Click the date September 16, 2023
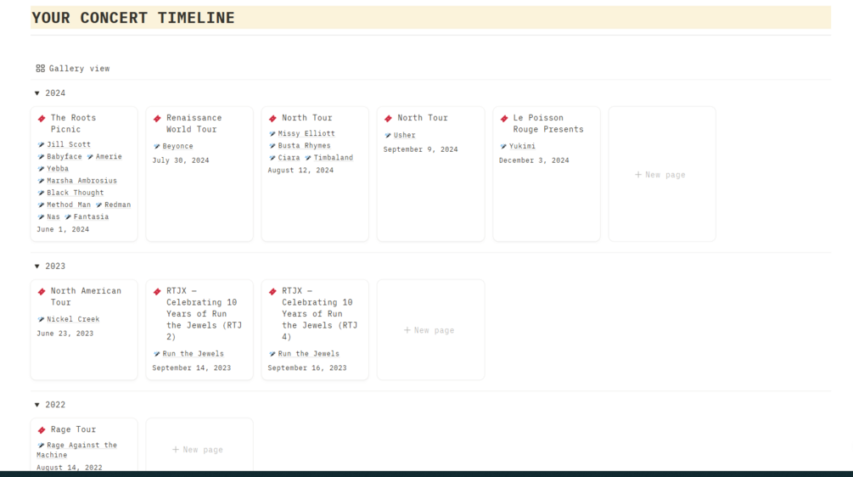853x477 pixels. (306, 368)
